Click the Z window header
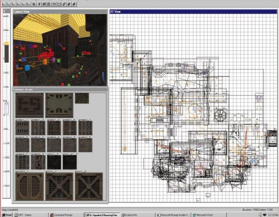 coord(6,11)
